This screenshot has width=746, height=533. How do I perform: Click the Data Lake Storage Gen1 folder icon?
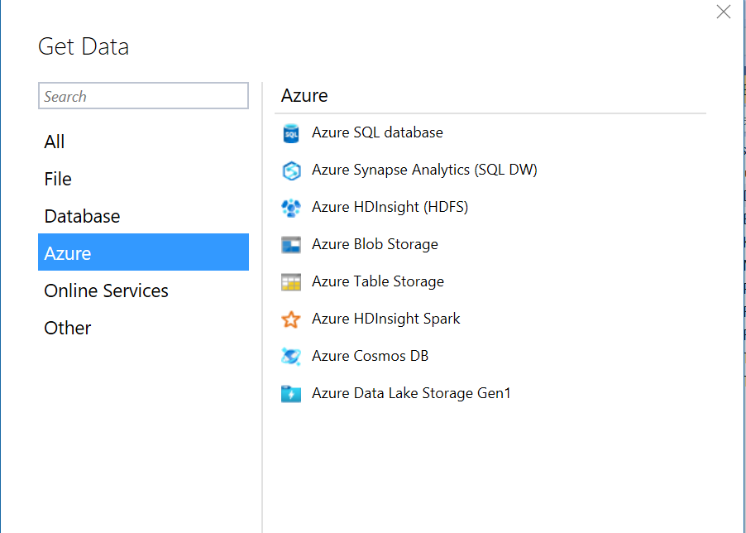(x=290, y=394)
